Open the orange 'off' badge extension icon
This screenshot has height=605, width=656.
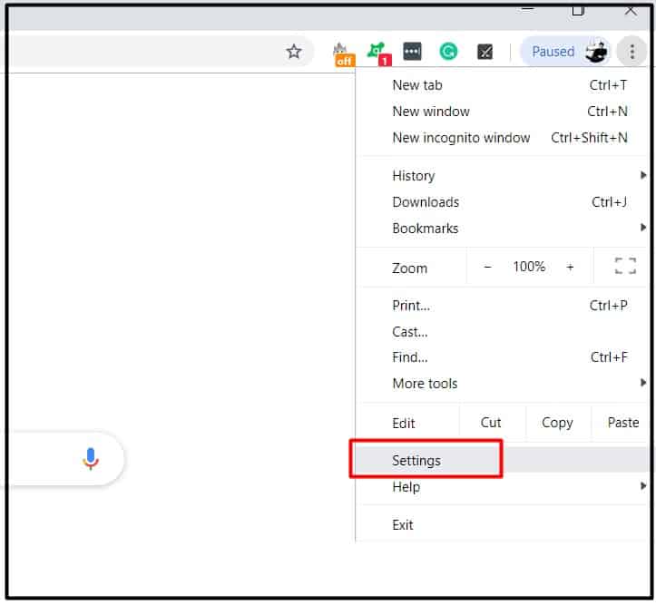click(344, 54)
